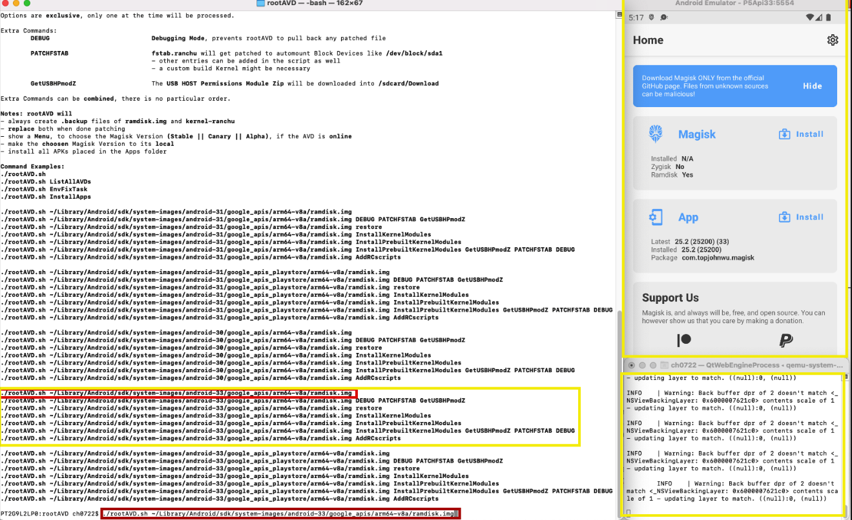Click the 'install all APKs placed' note line
Image resolution: width=852 pixels, height=520 pixels.
[83, 152]
